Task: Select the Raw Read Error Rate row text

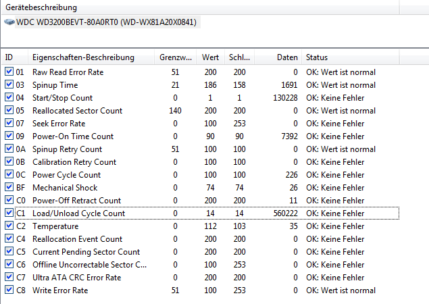Action: 68,72
